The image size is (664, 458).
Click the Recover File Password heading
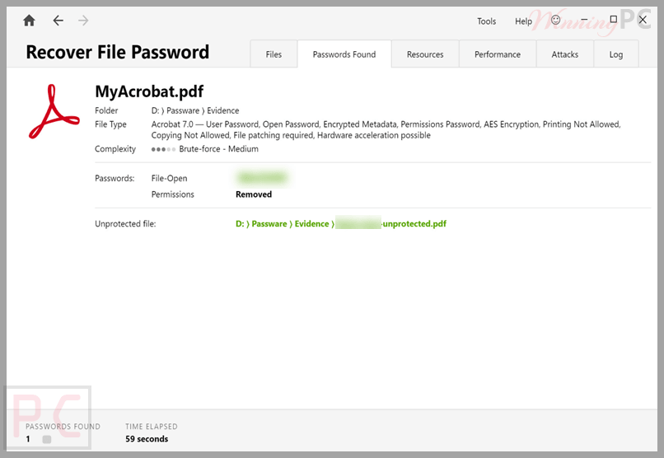[x=117, y=52]
